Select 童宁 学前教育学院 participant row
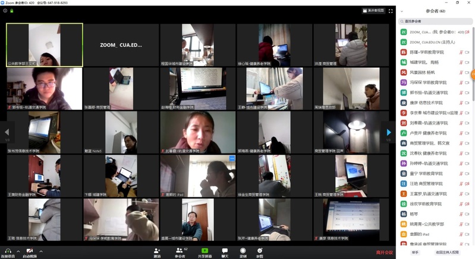Image resolution: width=475 pixels, height=259 pixels. [x=435, y=174]
